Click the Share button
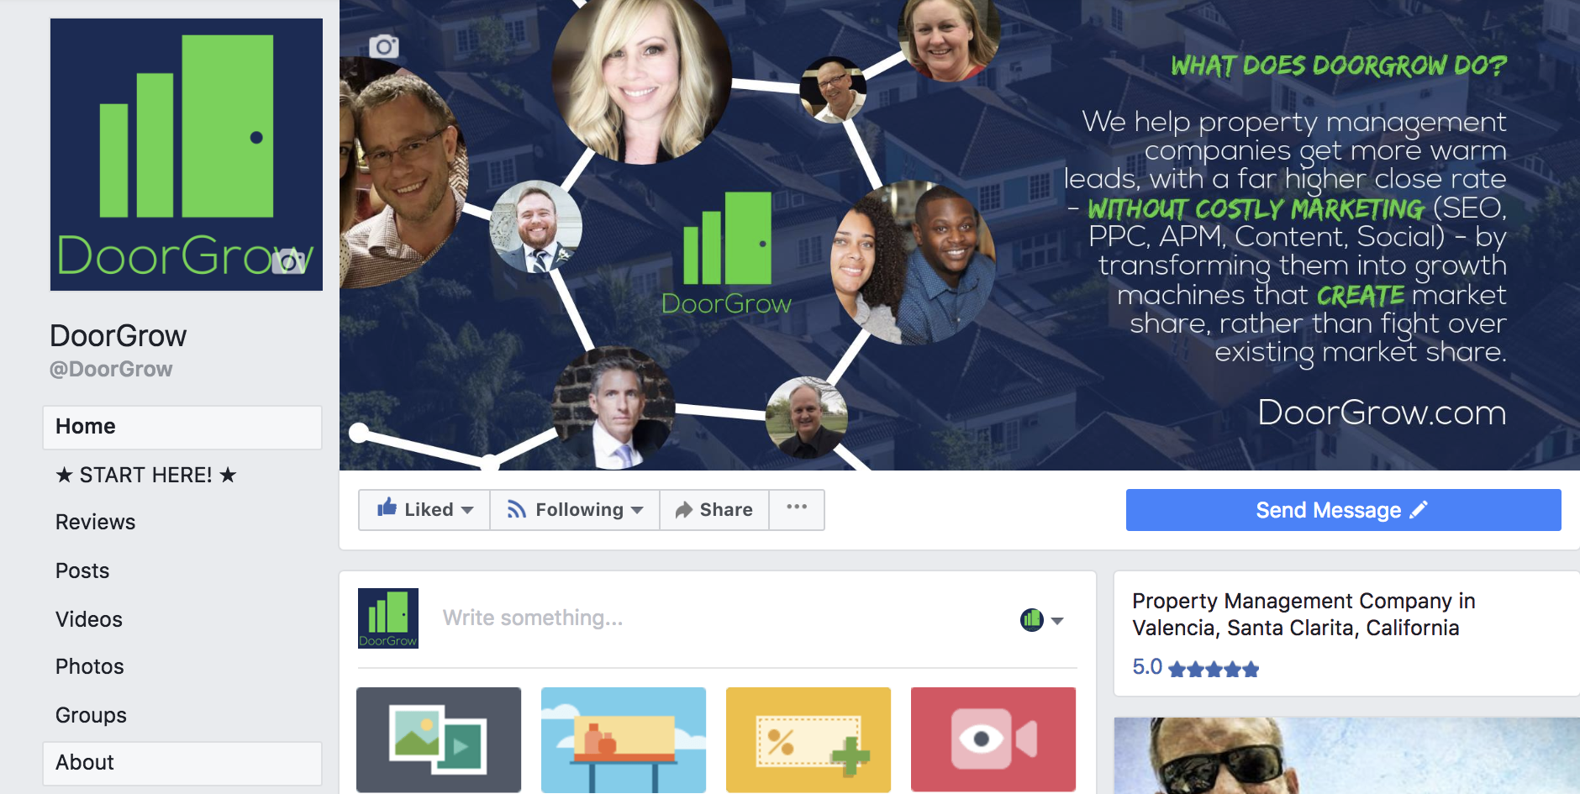The image size is (1580, 794). click(x=714, y=509)
